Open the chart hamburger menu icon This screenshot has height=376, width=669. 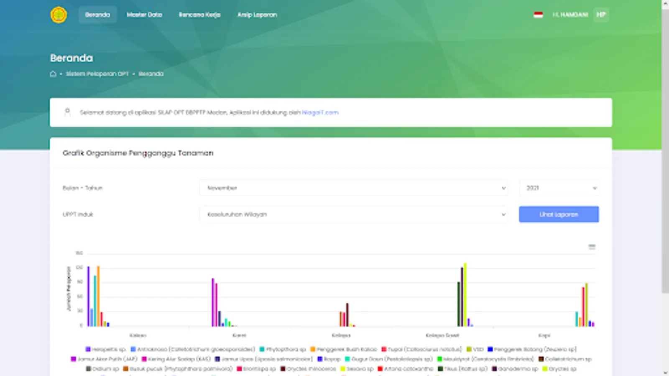[x=592, y=247]
